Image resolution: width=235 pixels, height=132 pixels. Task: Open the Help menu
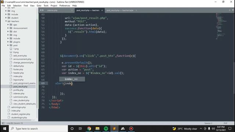point(75,5)
